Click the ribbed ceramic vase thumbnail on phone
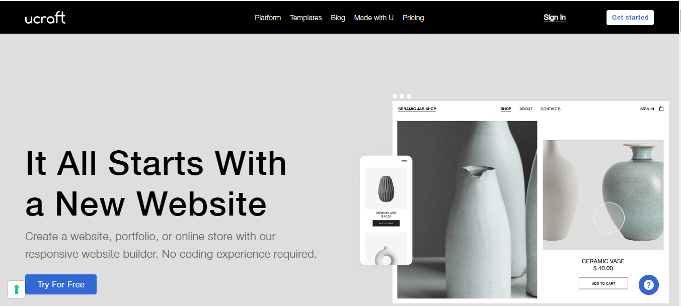This screenshot has width=681, height=306. coord(386,188)
